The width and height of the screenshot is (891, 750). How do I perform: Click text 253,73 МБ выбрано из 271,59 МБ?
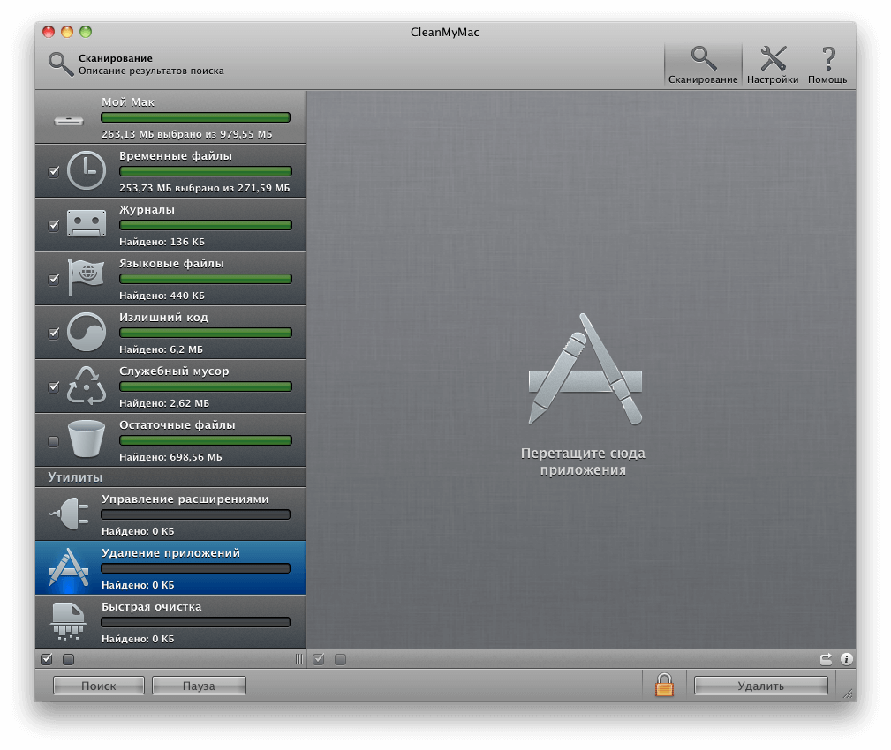coord(205,188)
